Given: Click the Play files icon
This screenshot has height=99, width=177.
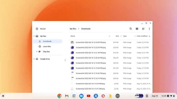Looking at the screenshot, I should pyautogui.click(x=40, y=52).
